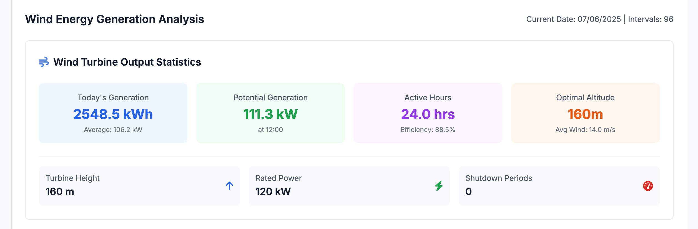The width and height of the screenshot is (698, 229).
Task: Click the Average: 106.2 kW text
Action: click(113, 130)
